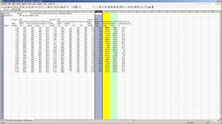Toggle center alignment

pos(112,7)
